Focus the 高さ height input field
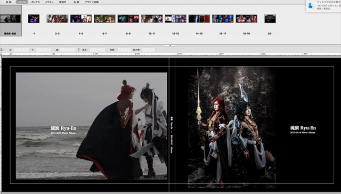This screenshot has height=194, width=341. (98, 50)
